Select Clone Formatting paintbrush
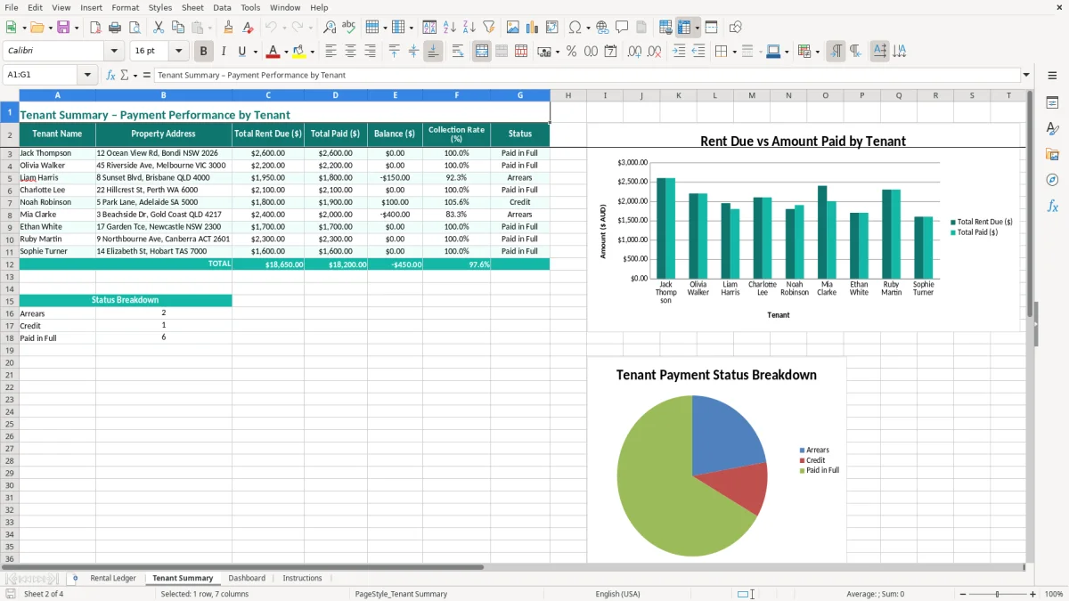The width and height of the screenshot is (1069, 601). 228,28
